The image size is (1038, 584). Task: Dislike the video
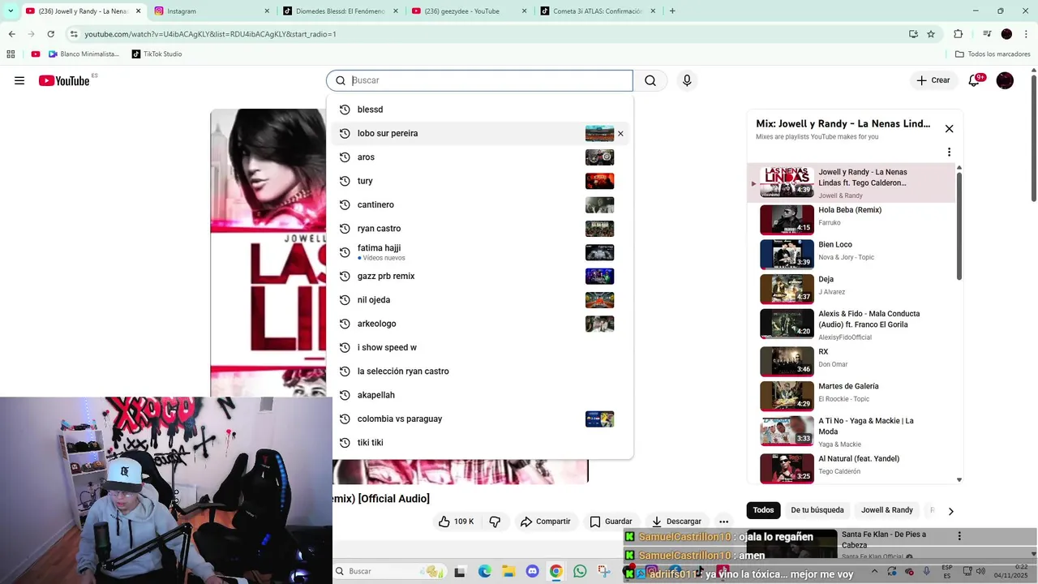click(495, 522)
